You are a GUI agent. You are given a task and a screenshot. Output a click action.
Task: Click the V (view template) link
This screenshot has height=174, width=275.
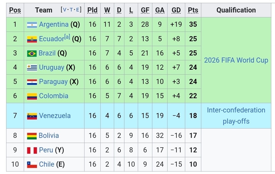(64, 10)
